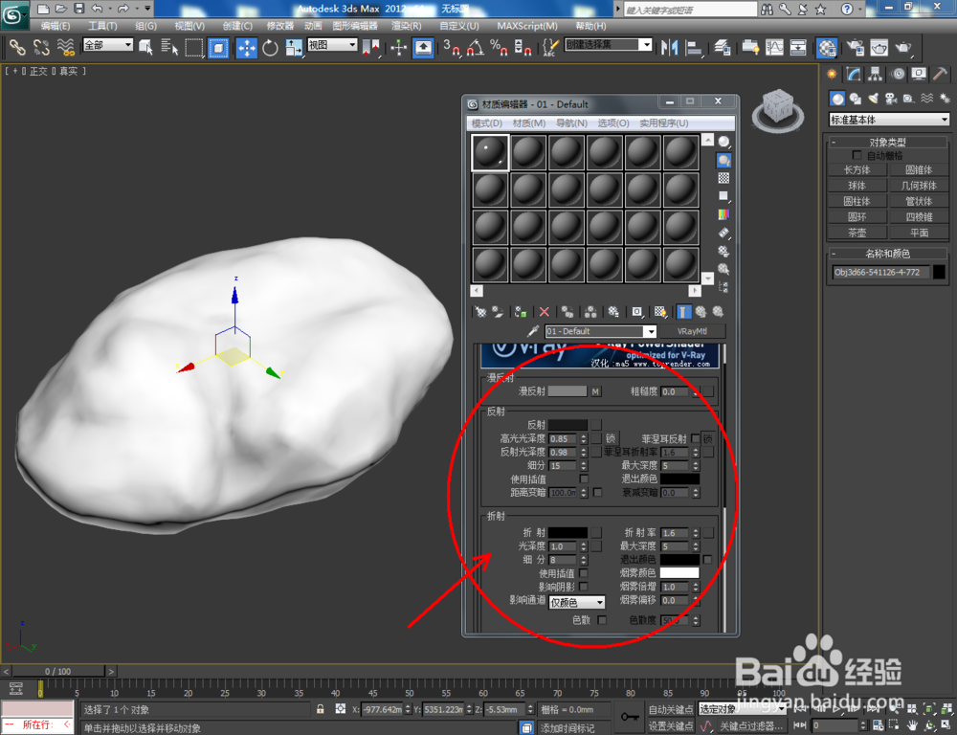Toggle the 自动关键点 auto key button
The height and width of the screenshot is (735, 957).
670,709
